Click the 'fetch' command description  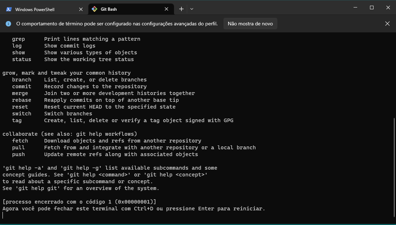click(x=122, y=140)
